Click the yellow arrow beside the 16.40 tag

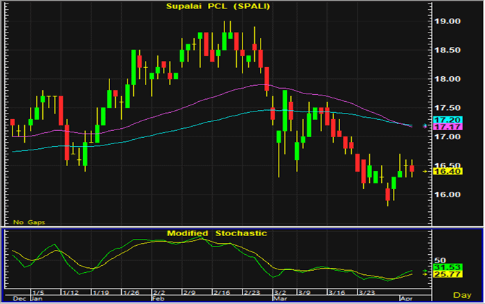click(x=426, y=171)
